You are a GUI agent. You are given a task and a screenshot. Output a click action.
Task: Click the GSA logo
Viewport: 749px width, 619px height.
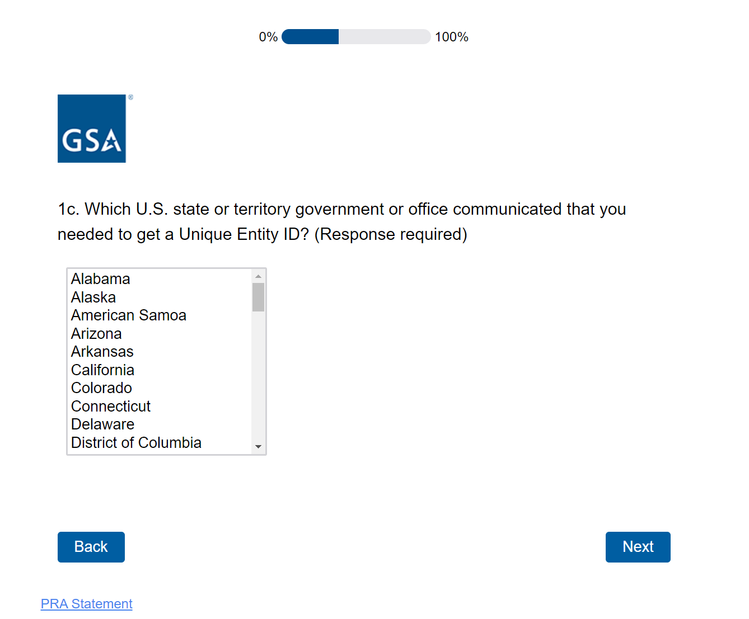(92, 129)
